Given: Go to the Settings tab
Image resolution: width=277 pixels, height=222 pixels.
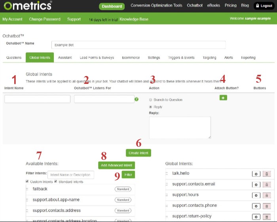Looking at the screenshot, I should click(154, 57).
